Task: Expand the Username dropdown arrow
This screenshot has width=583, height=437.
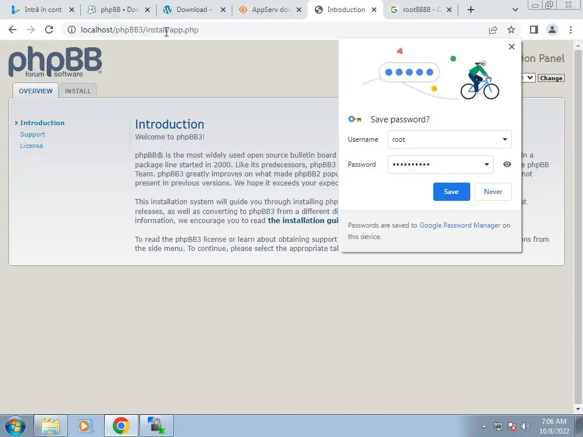Action: coord(504,139)
